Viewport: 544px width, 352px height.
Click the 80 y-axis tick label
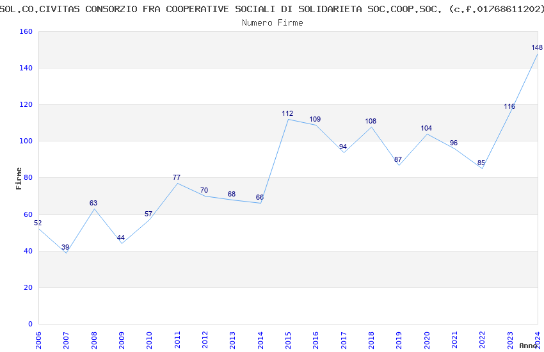tap(28, 177)
